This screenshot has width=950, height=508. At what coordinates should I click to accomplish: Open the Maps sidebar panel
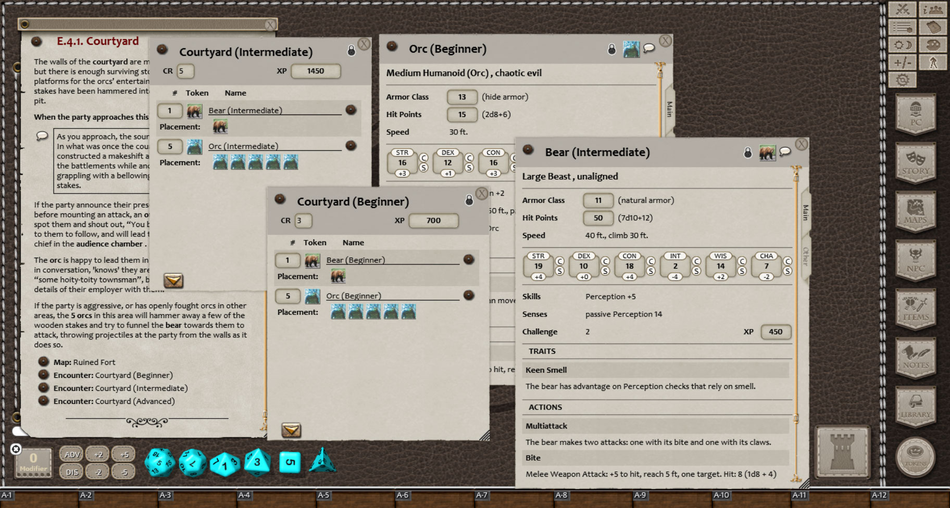coord(916,211)
